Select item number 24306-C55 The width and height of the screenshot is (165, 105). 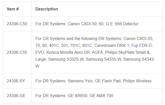17,52
